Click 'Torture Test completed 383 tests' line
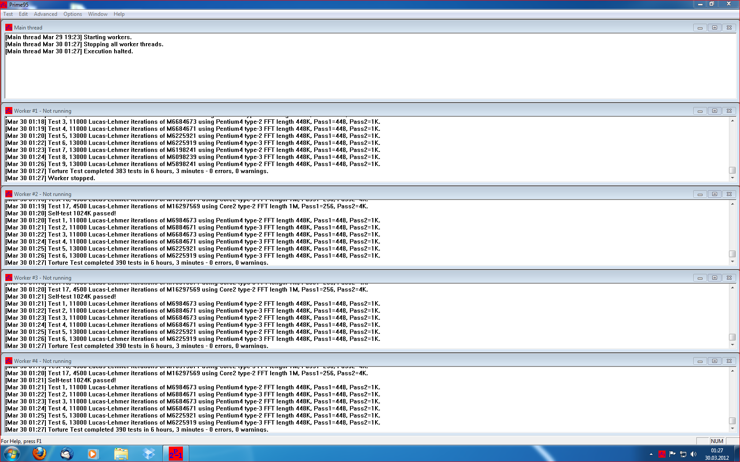The height and width of the screenshot is (462, 740). click(137, 171)
